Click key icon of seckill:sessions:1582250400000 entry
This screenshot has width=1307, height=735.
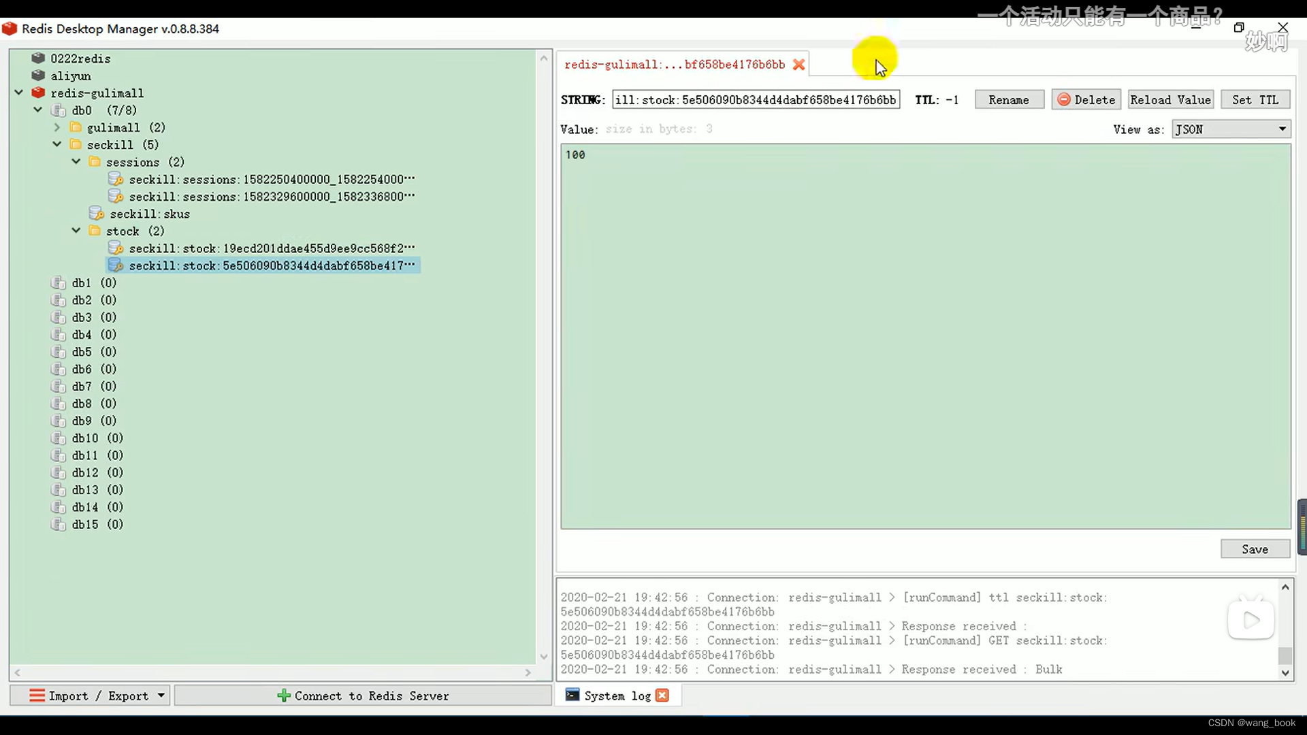tap(116, 179)
